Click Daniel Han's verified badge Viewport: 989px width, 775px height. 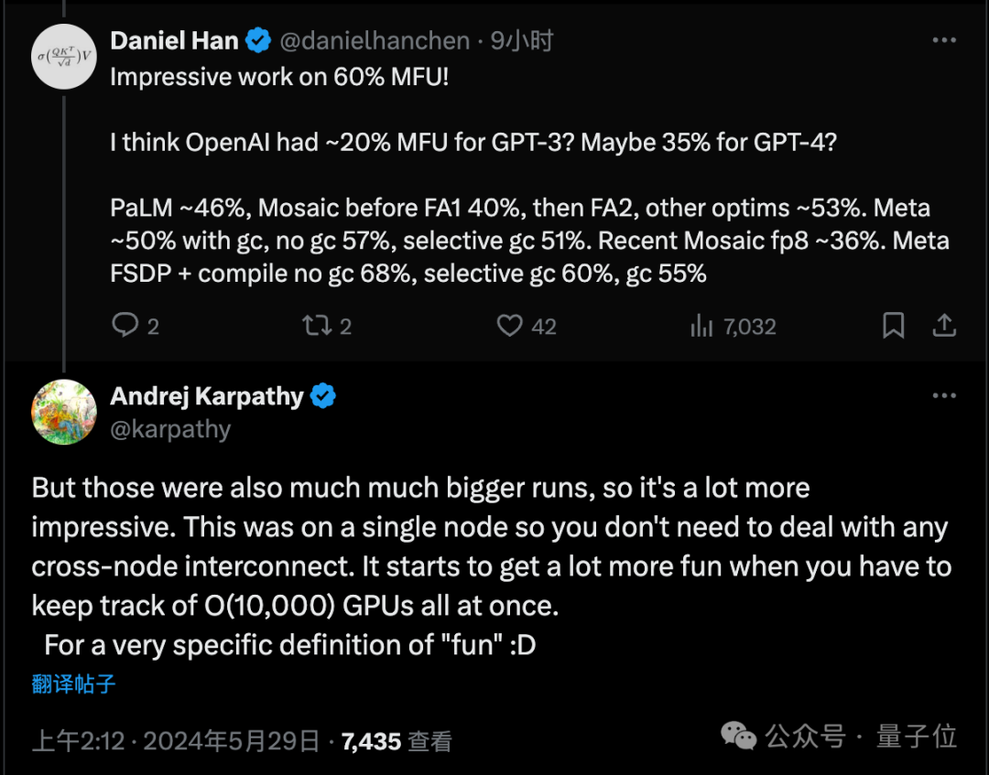[259, 41]
